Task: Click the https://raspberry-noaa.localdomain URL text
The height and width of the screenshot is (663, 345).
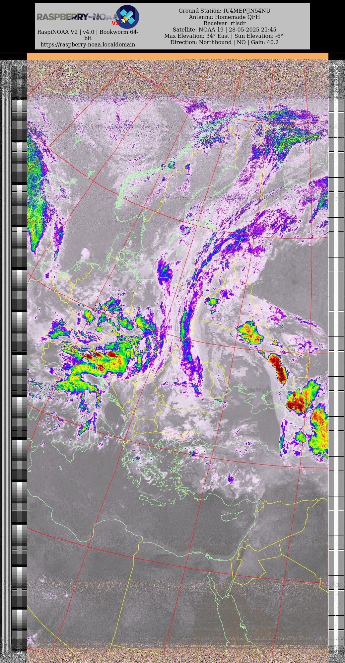Action: tap(88, 44)
